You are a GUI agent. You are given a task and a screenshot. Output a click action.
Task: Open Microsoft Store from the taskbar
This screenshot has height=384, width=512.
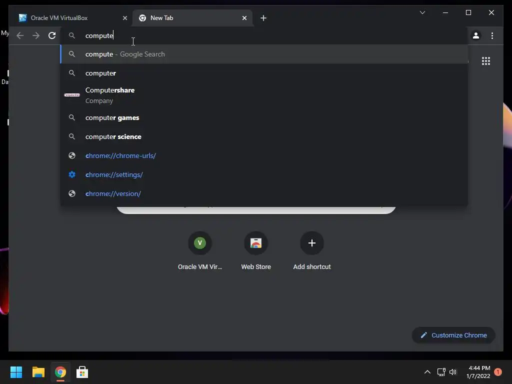click(82, 372)
